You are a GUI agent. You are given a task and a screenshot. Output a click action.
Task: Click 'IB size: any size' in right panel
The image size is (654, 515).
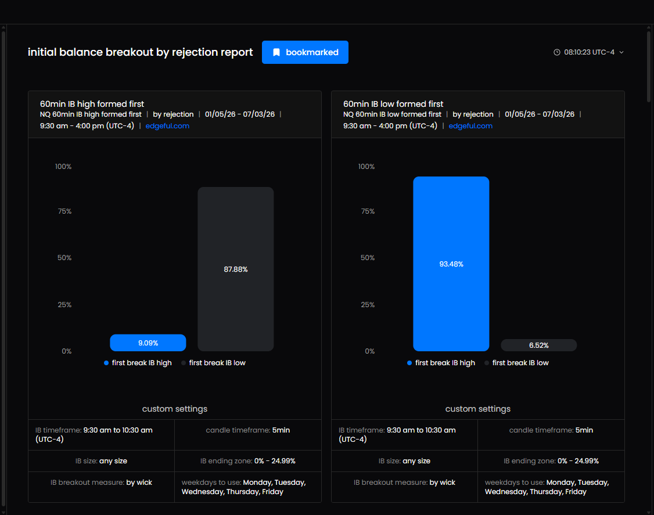tap(405, 461)
